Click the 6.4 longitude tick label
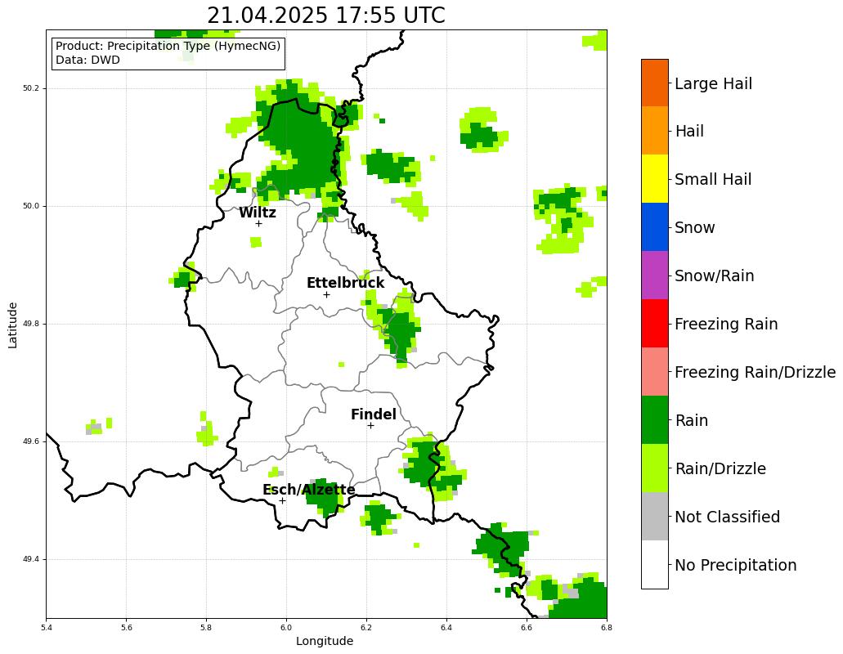The image size is (843, 654). point(446,627)
